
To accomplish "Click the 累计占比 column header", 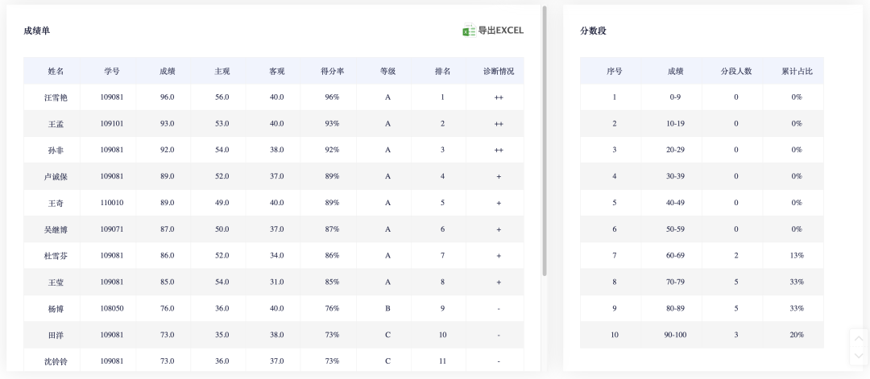I will 796,71.
